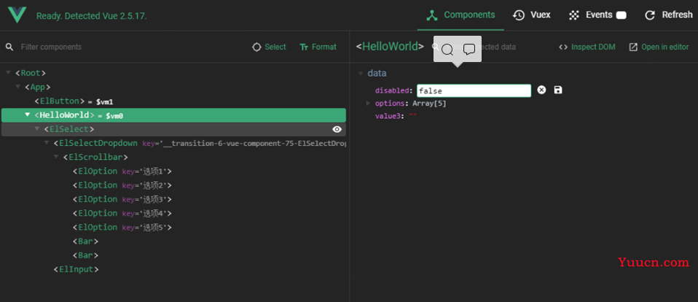Refresh the devtools panel
This screenshot has width=698, height=302.
pyautogui.click(x=669, y=15)
